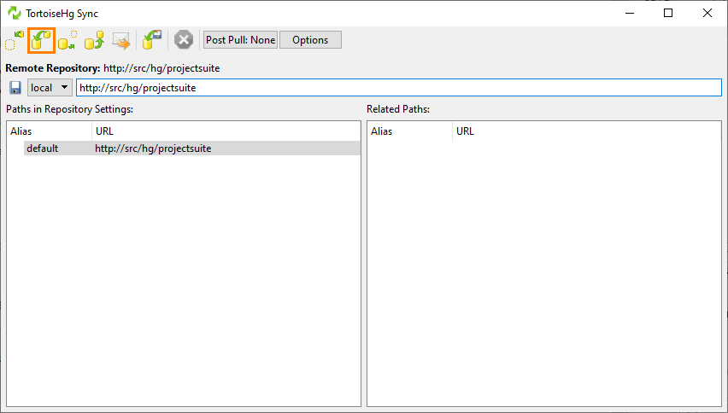Viewport: 728px width, 413px height.
Task: Pull incoming changes from remote repository
Action: point(41,40)
